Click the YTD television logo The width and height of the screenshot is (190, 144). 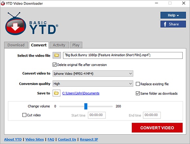click(x=15, y=24)
